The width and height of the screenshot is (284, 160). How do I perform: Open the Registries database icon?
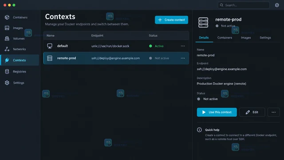click(7, 72)
